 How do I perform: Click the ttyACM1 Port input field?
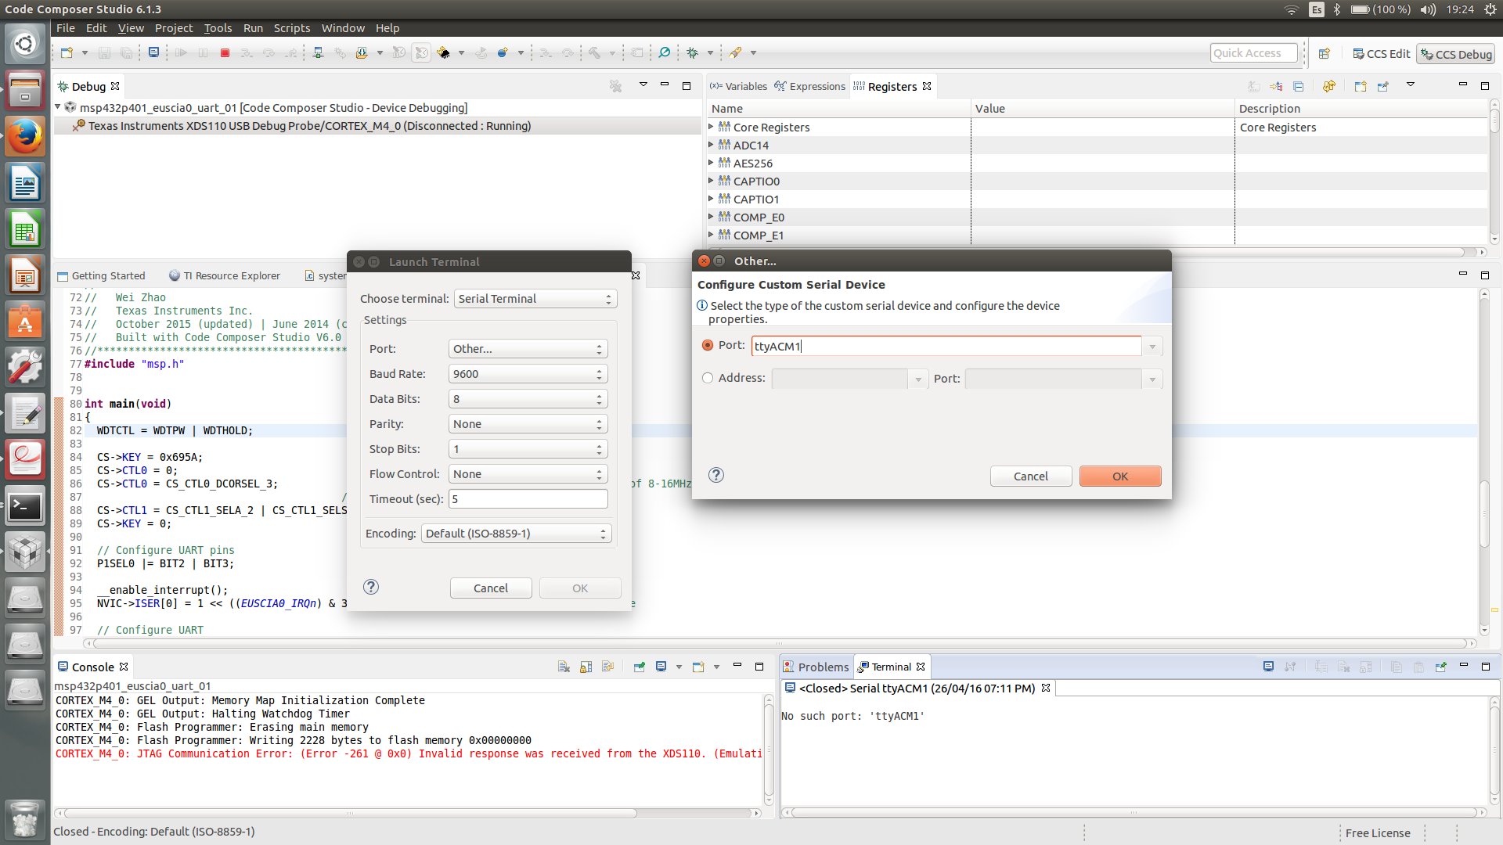[946, 346]
